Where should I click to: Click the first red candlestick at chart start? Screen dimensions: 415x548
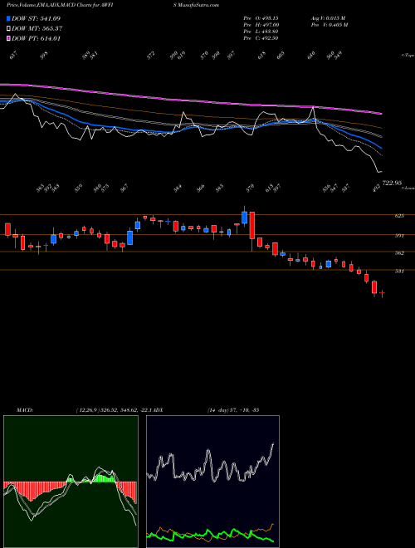[x=7, y=229]
